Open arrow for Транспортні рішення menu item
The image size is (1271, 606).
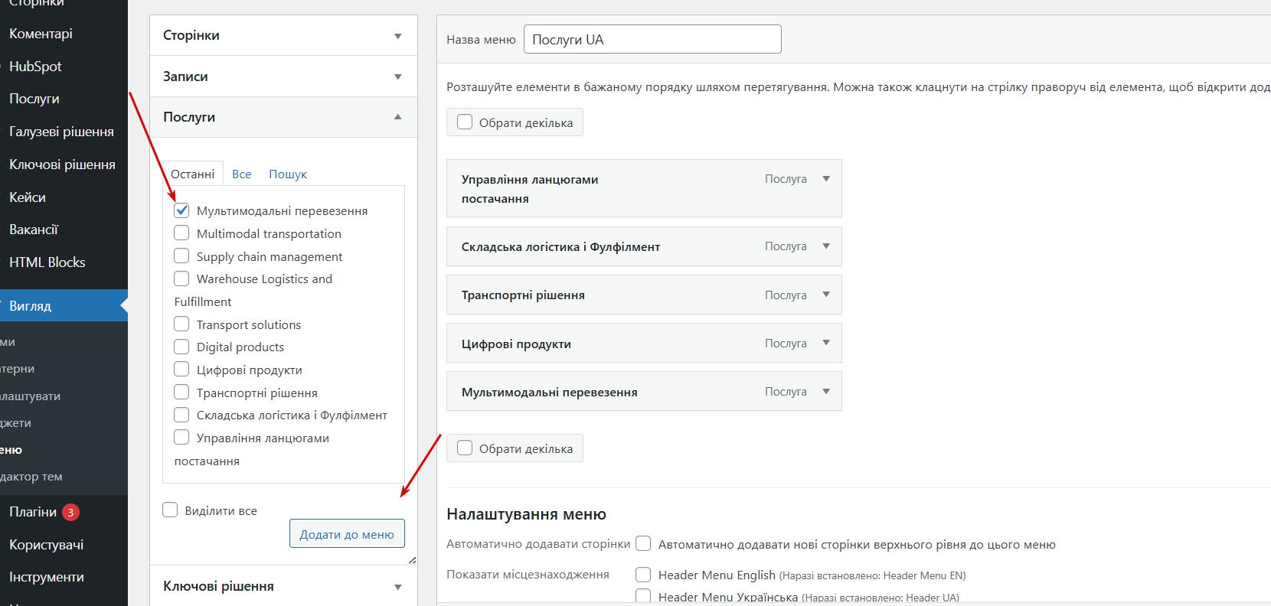(826, 295)
